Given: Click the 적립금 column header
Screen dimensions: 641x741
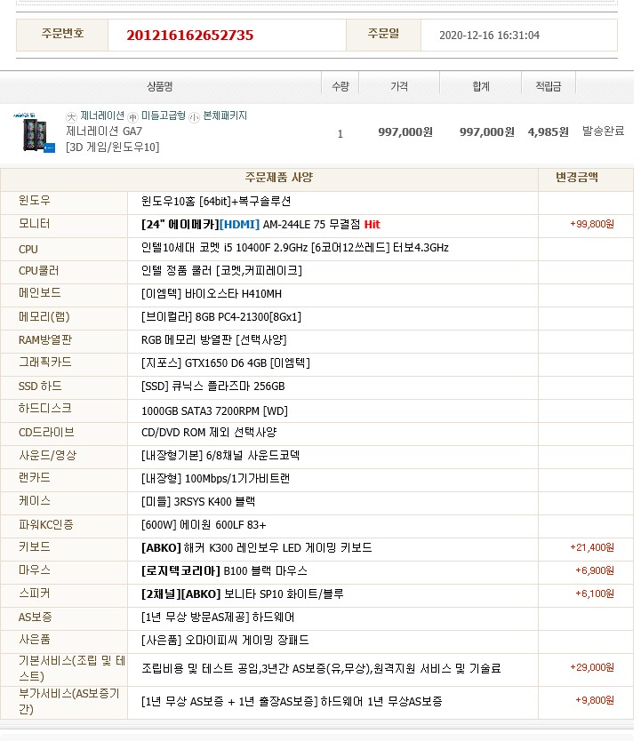Looking at the screenshot, I should (548, 86).
